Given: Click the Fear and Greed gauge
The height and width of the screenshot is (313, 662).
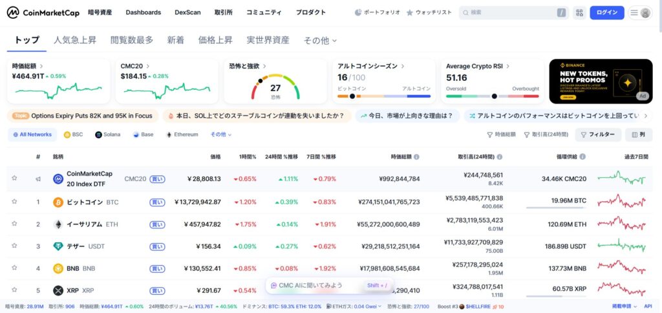Looking at the screenshot, I should click(275, 87).
